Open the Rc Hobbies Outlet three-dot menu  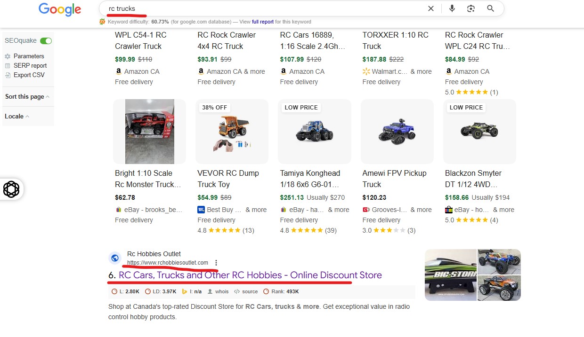[216, 263]
